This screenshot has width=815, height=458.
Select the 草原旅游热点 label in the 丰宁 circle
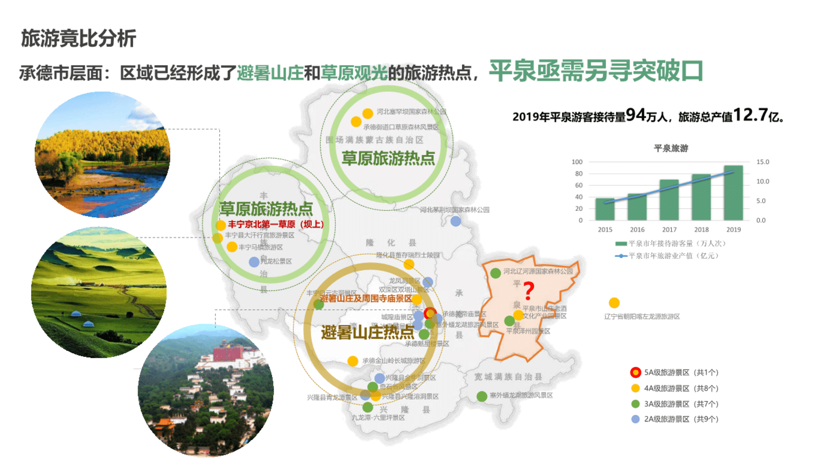(x=266, y=209)
